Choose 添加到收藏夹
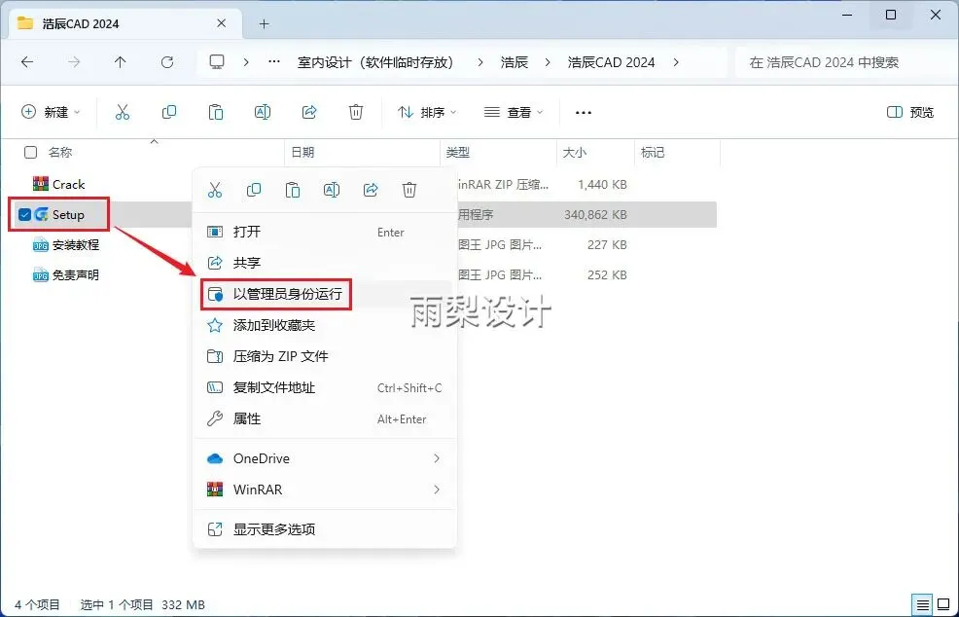Image resolution: width=959 pixels, height=617 pixels. 324,325
